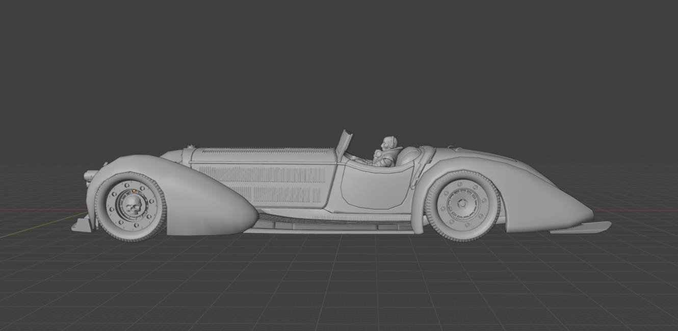The image size is (678, 331).
Task: Click the rear wheel center hub
Action: click(x=462, y=204)
